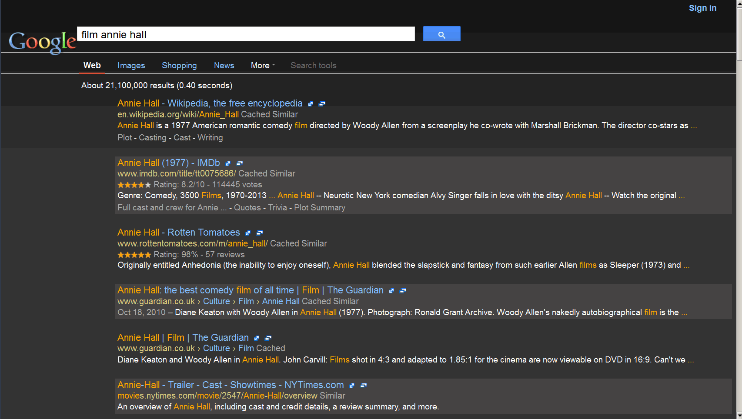Open Cached link under the Wikipedia result
Screen dimensions: 742x419
coord(255,114)
